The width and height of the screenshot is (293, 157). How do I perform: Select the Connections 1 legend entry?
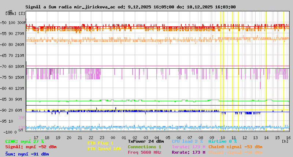pyautogui.click(x=144, y=147)
